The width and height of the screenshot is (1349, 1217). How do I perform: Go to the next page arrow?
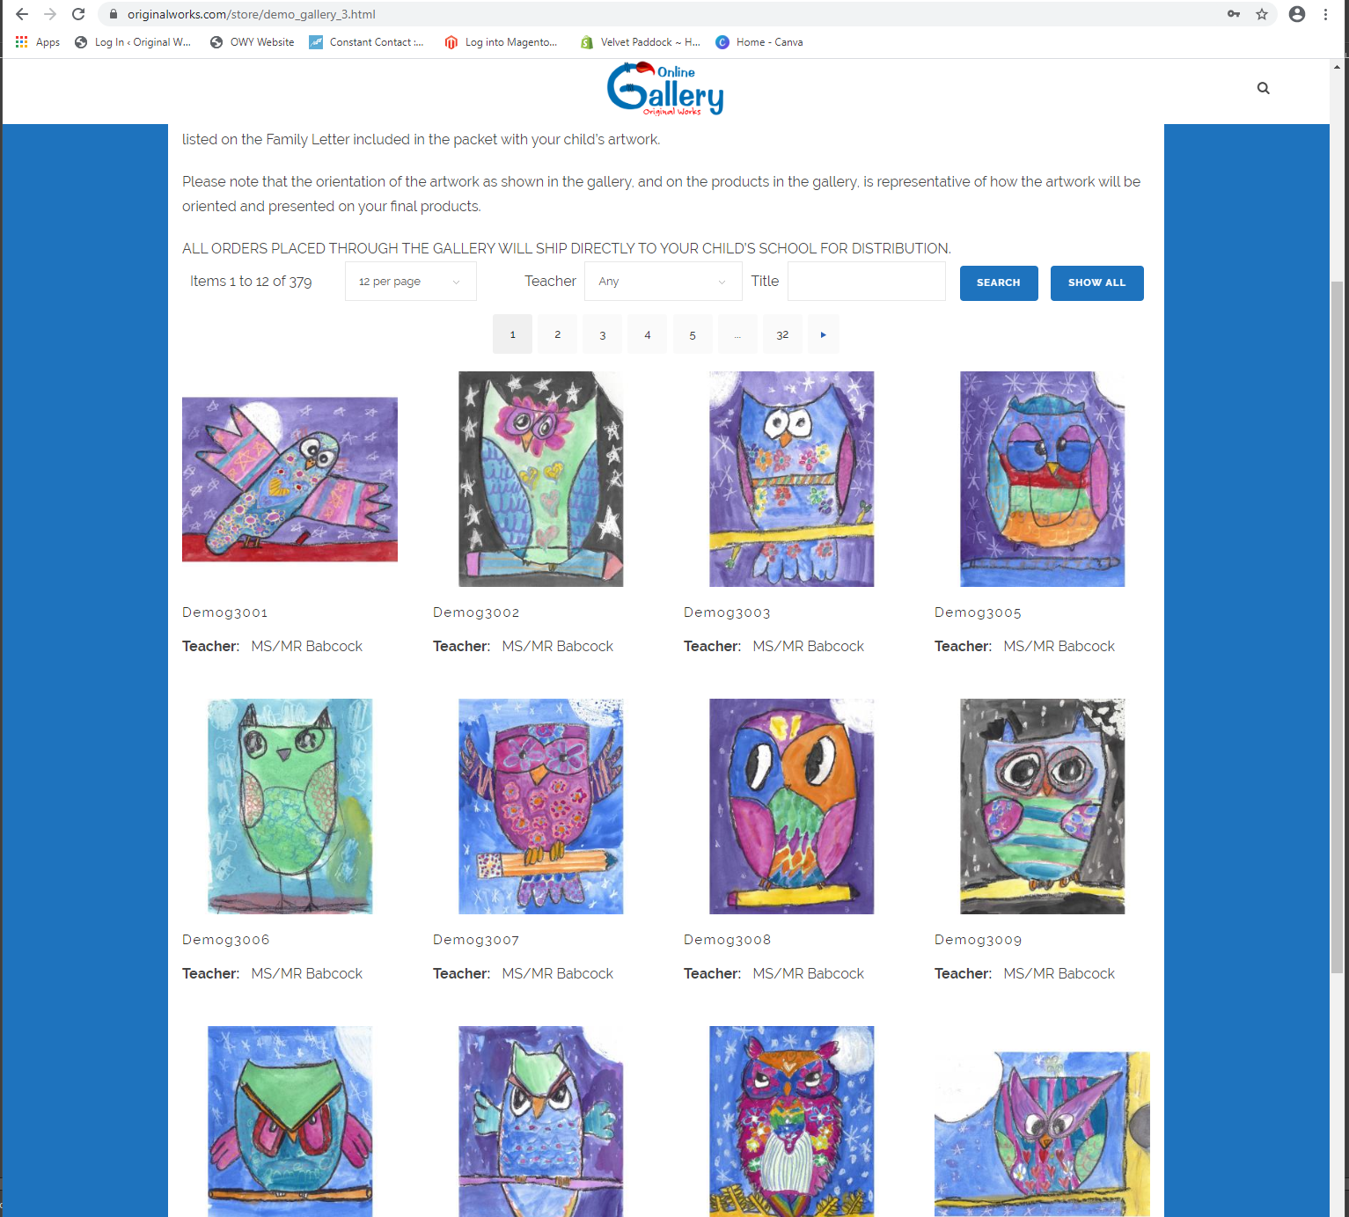click(823, 334)
